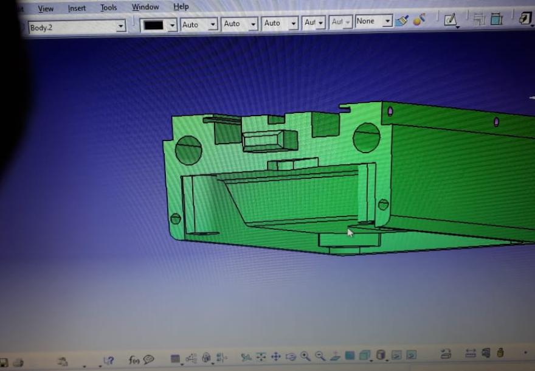The image size is (535, 371).
Task: Click the Swap Visible Space icon
Action: [x=411, y=355]
